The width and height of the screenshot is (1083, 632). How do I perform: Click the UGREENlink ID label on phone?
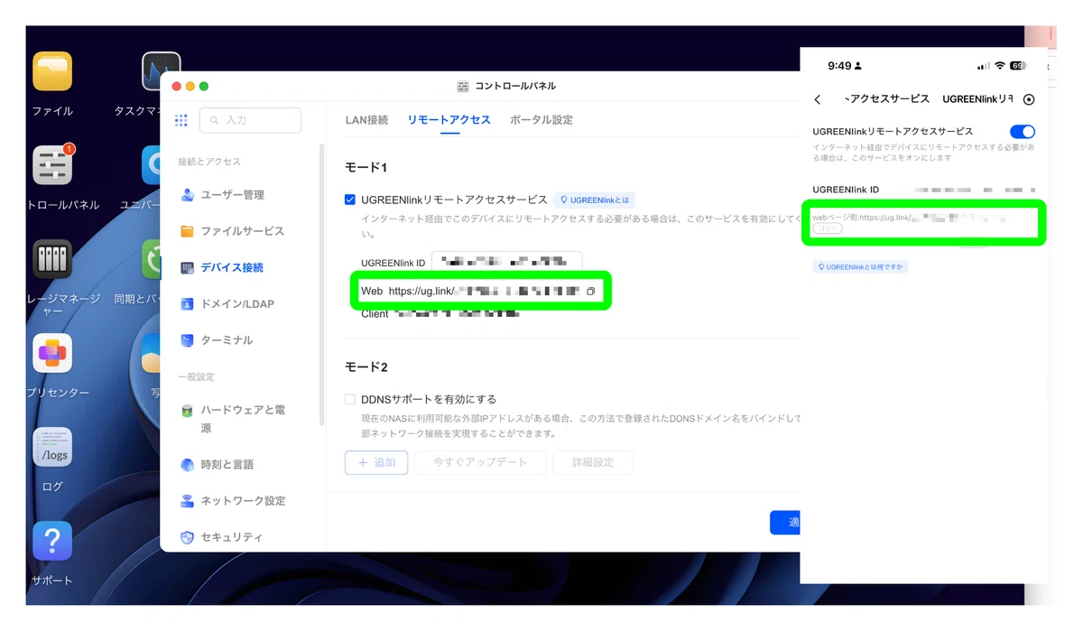click(846, 190)
